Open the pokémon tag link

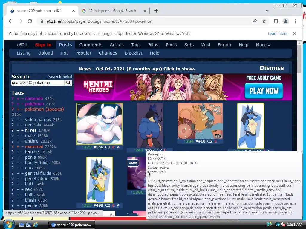tap(34, 104)
